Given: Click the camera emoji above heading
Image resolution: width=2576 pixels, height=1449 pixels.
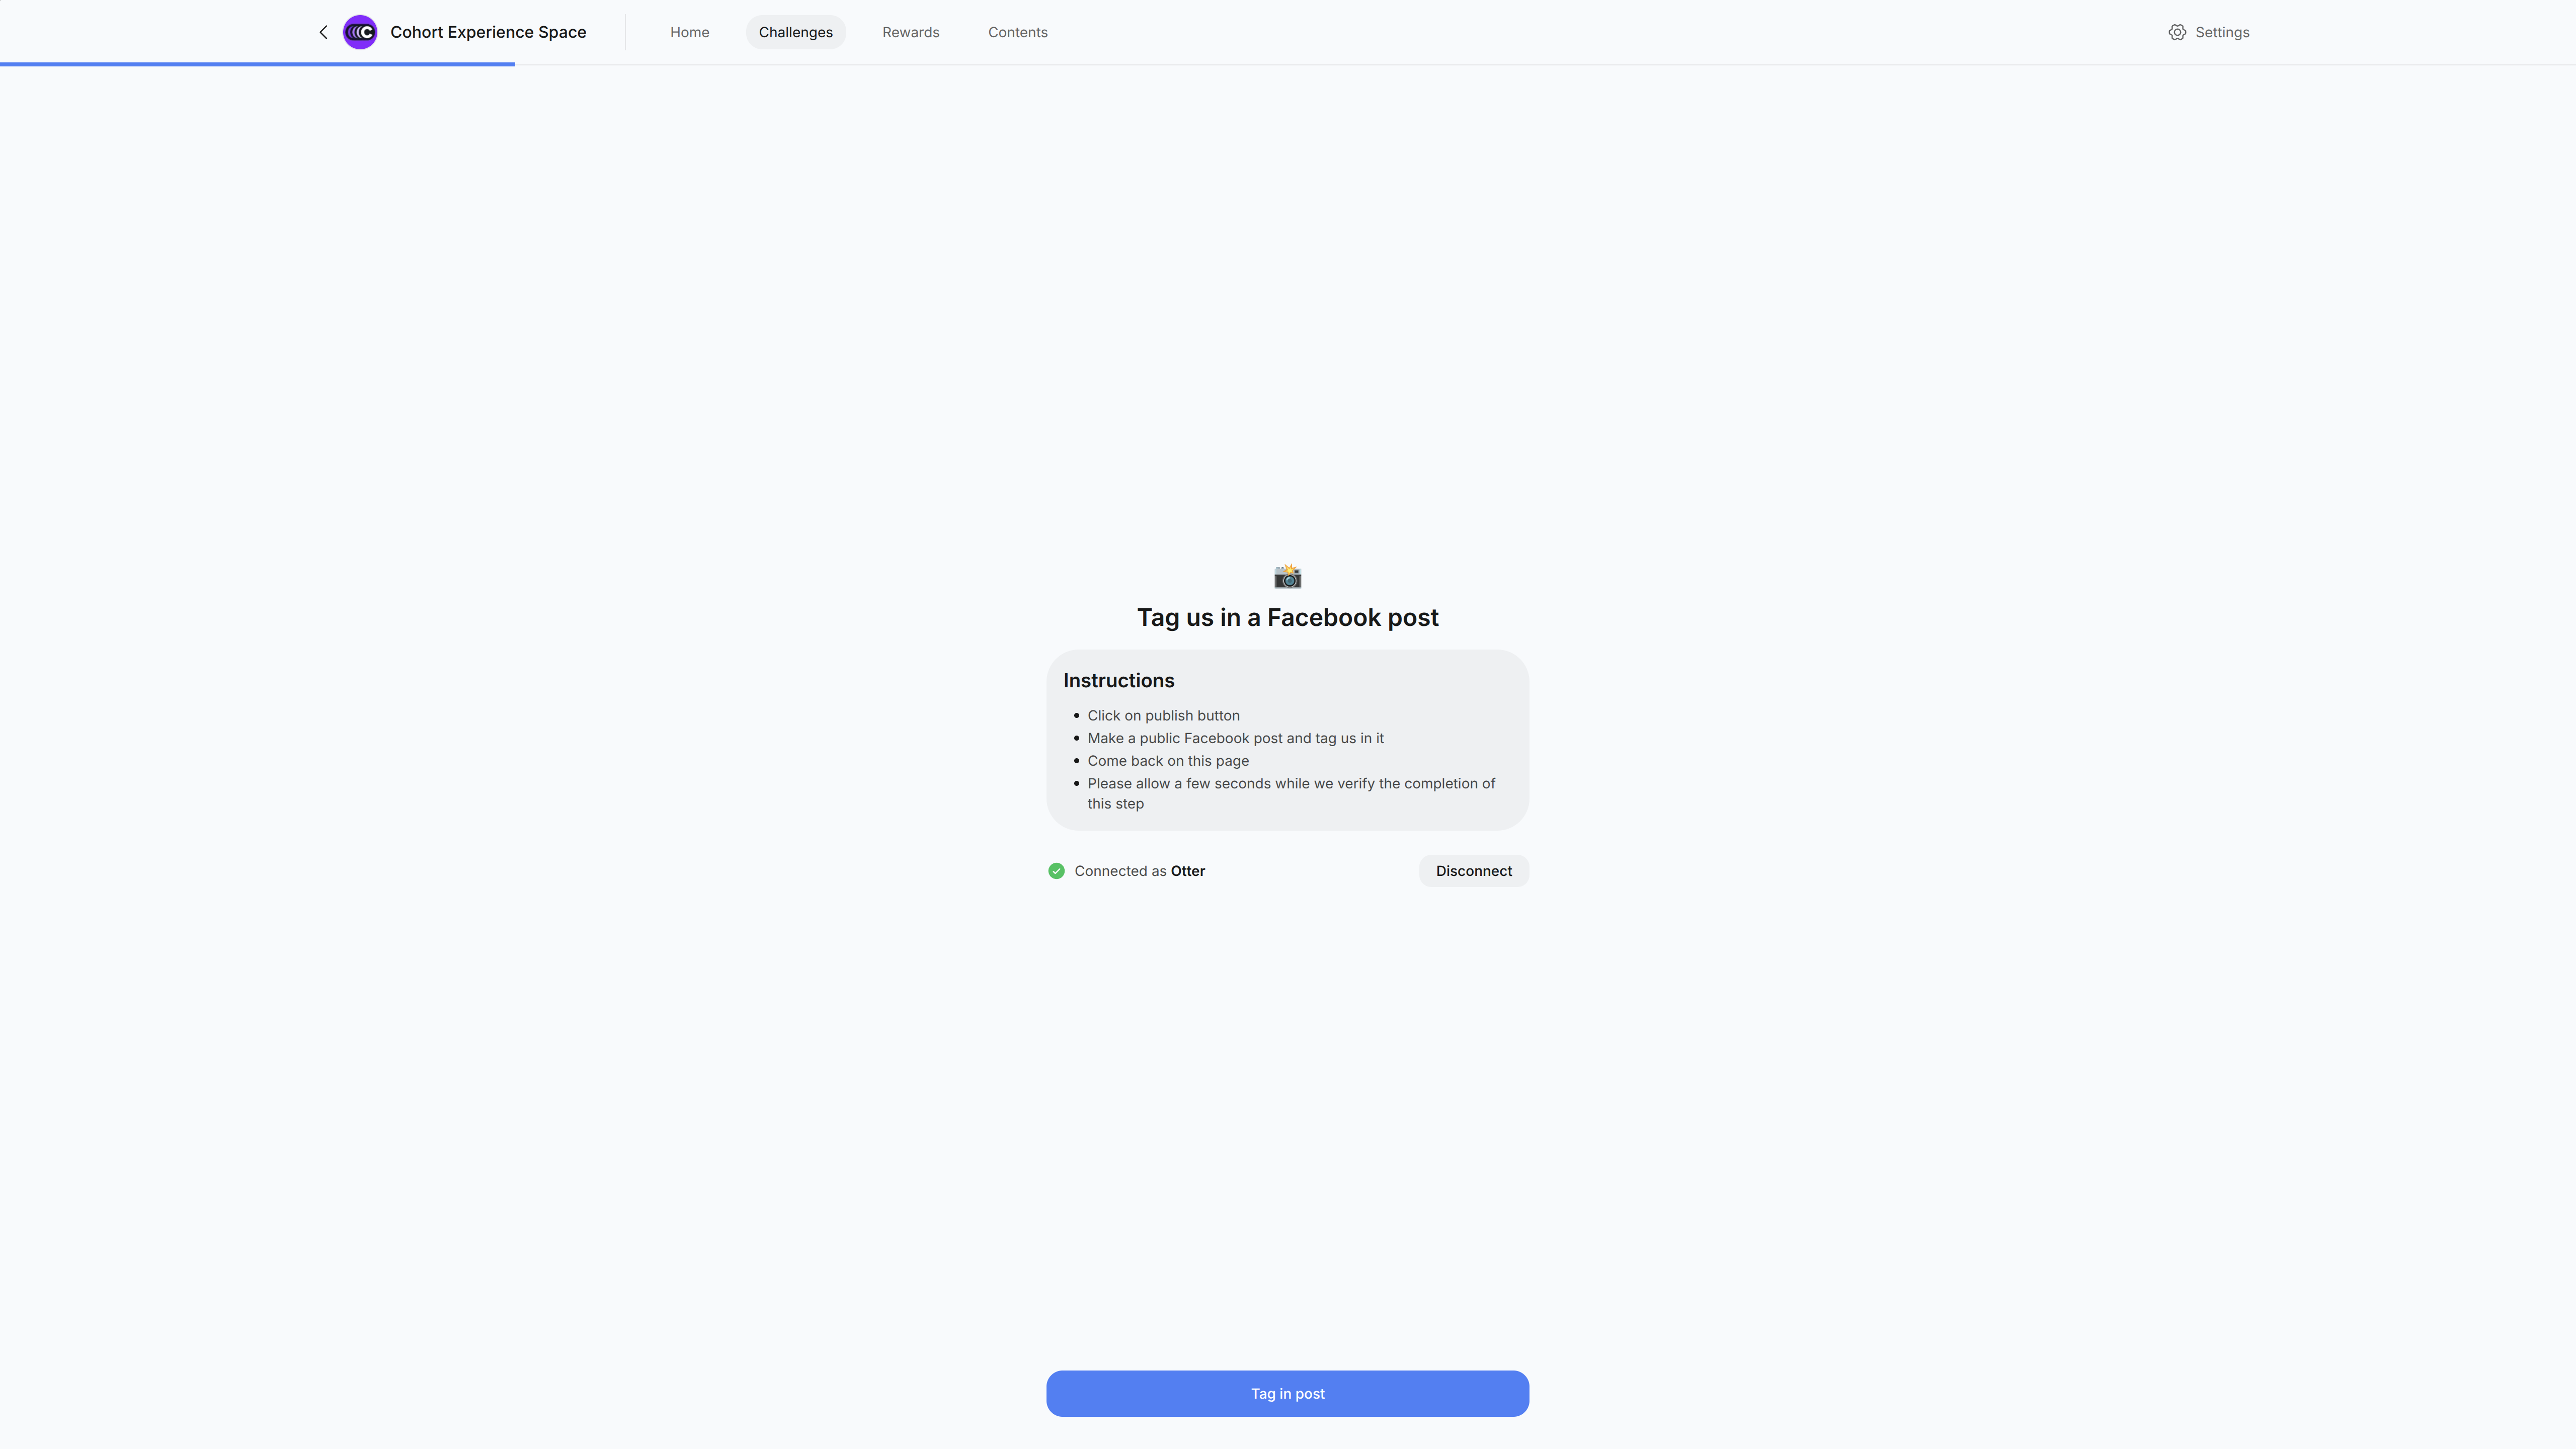Looking at the screenshot, I should [1287, 576].
